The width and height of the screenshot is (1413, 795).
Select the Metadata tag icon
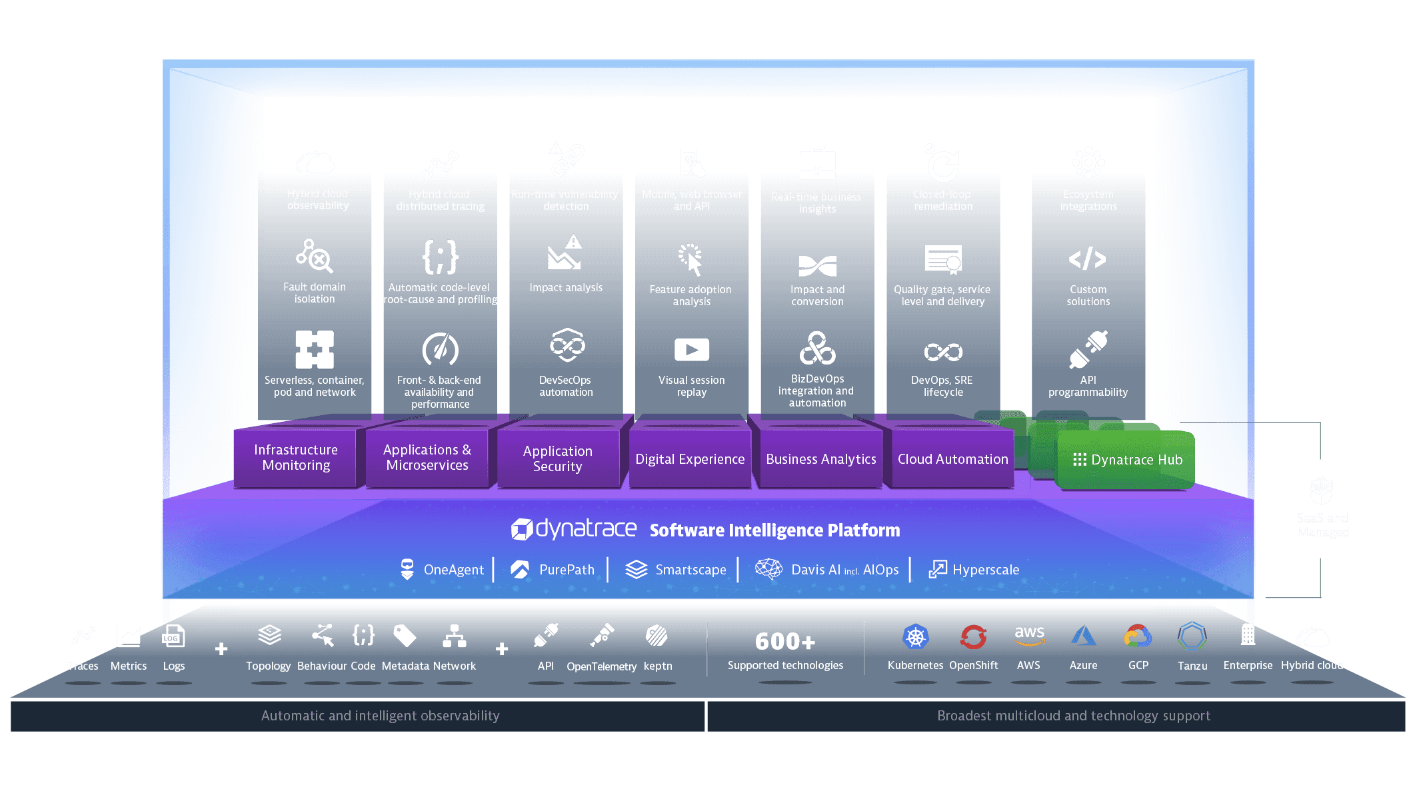[x=405, y=636]
